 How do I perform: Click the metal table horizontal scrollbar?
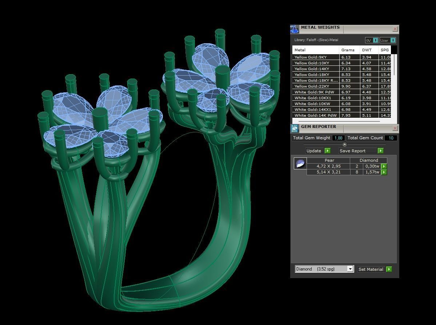coord(339,121)
